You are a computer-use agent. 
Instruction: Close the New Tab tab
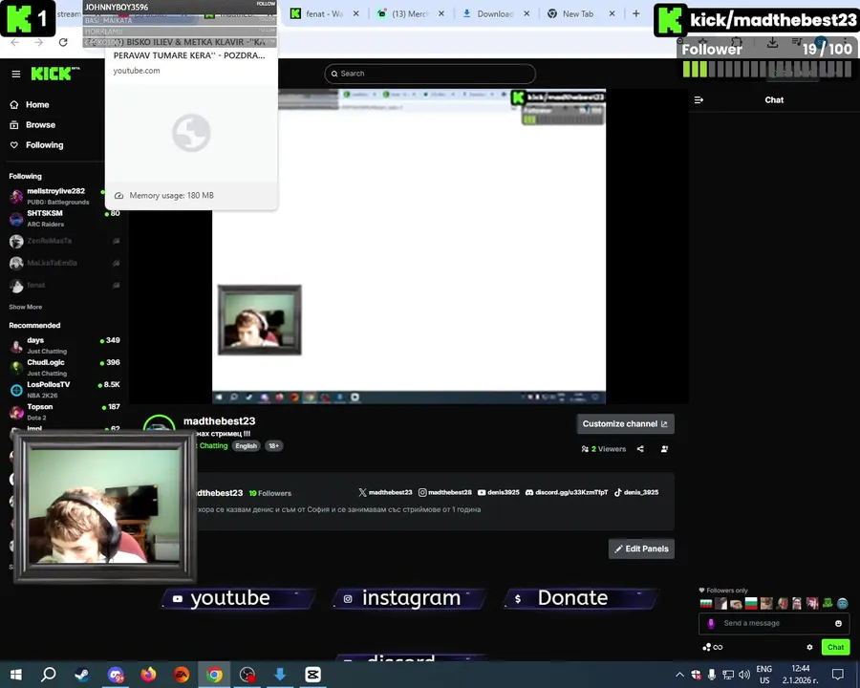(613, 13)
